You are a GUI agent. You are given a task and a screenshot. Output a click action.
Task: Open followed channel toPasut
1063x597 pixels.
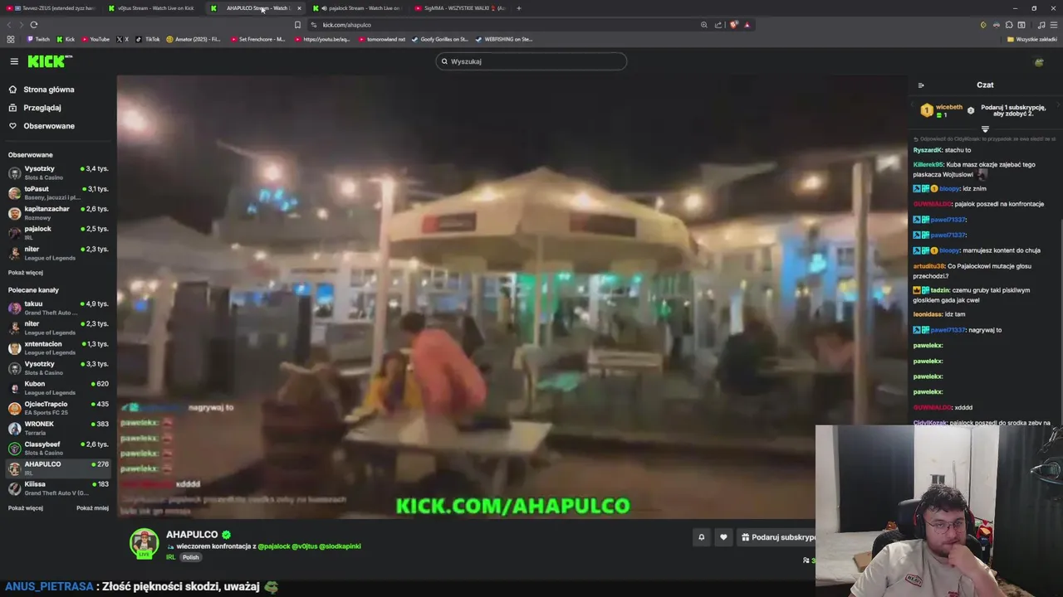point(58,193)
